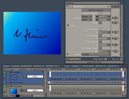Click the small icon under Untitled 0 visibility light
129x99 pixels.
[x=5, y=92]
